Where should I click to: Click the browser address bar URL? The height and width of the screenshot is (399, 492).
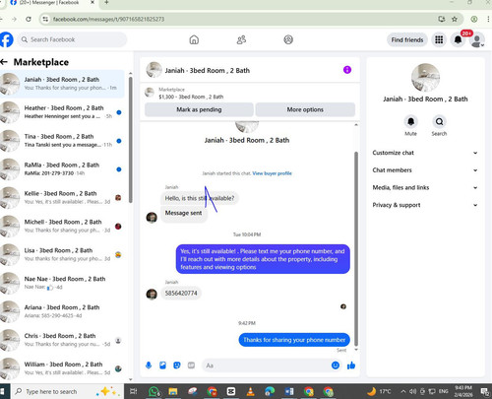(x=108, y=19)
